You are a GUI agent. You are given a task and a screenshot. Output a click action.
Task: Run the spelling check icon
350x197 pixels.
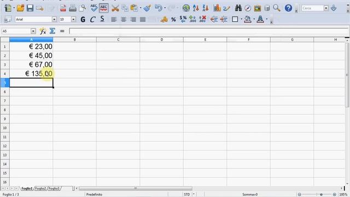click(94, 8)
